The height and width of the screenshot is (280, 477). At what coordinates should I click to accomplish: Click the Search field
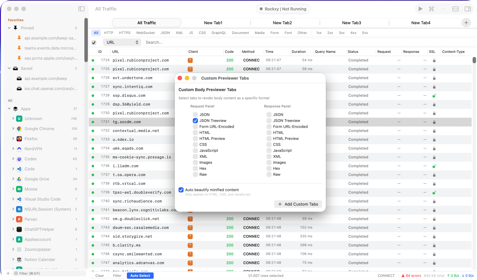(x=309, y=42)
